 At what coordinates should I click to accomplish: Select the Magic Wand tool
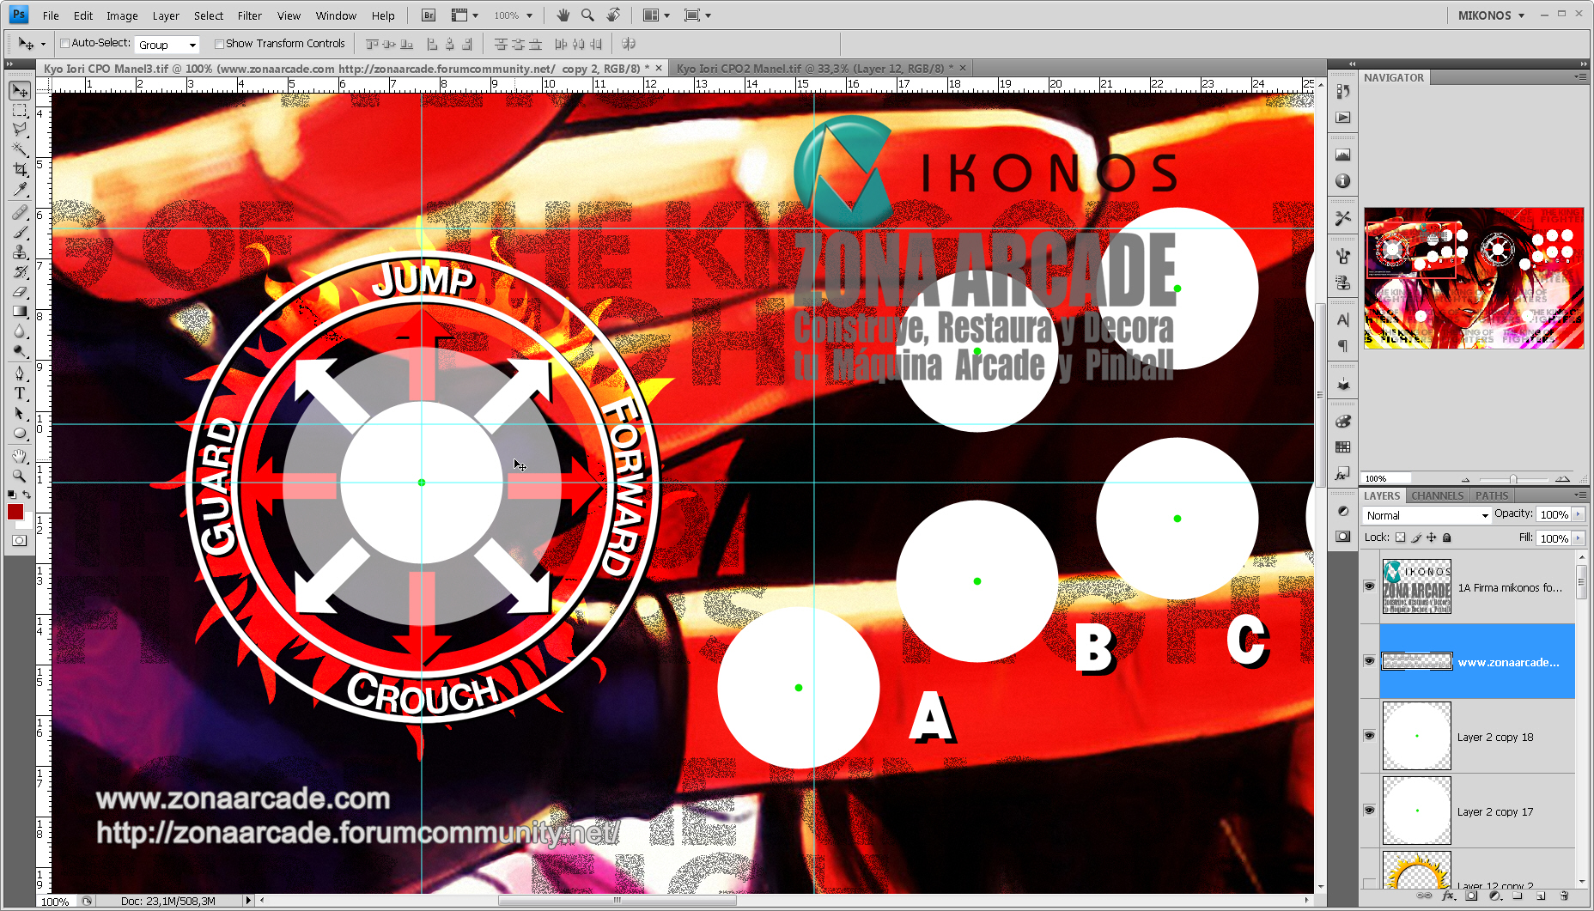point(20,149)
